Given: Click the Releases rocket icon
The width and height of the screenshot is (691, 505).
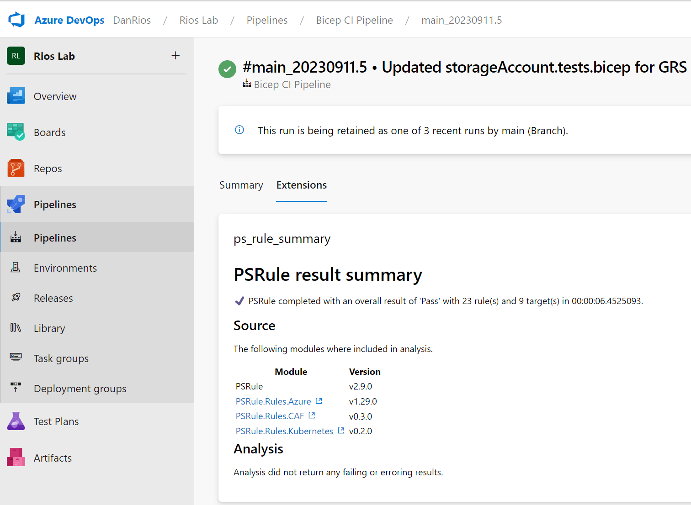Looking at the screenshot, I should point(16,298).
